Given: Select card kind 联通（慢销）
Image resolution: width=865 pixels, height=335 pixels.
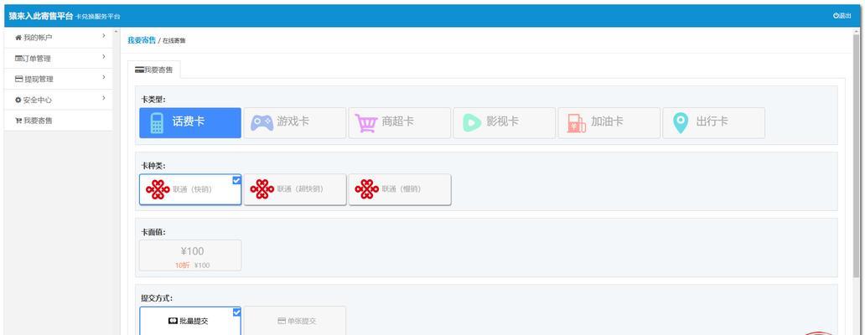Looking at the screenshot, I should coord(400,189).
